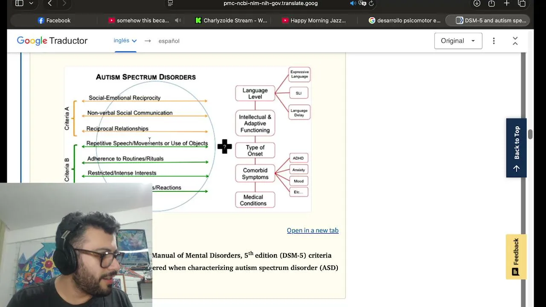546x307 pixels.
Task: Click the Back to Top button
Action: click(516, 148)
